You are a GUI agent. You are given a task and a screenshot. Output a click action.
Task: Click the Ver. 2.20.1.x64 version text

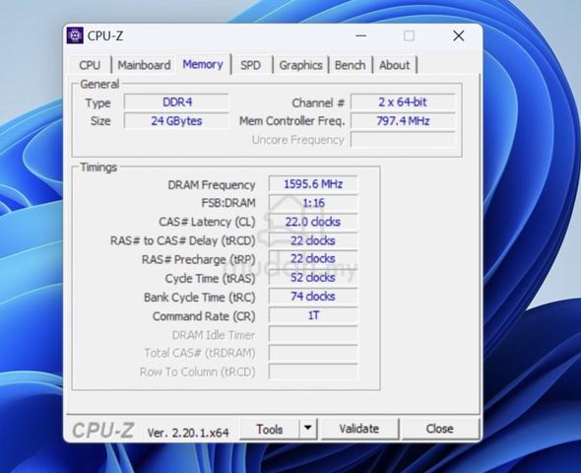coord(188,433)
